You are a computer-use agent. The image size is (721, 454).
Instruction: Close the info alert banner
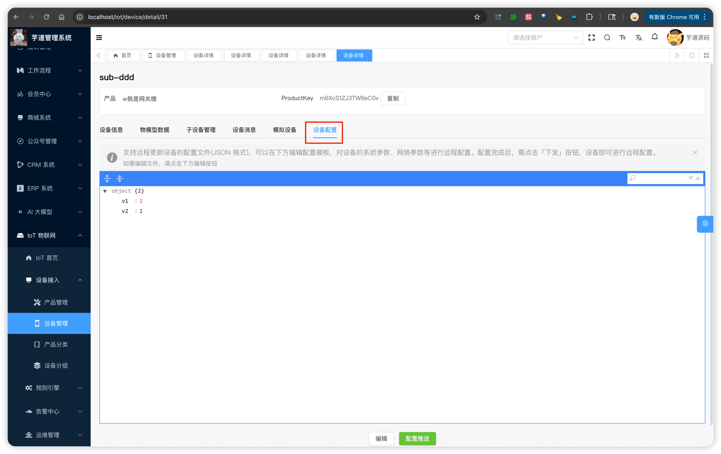(695, 152)
